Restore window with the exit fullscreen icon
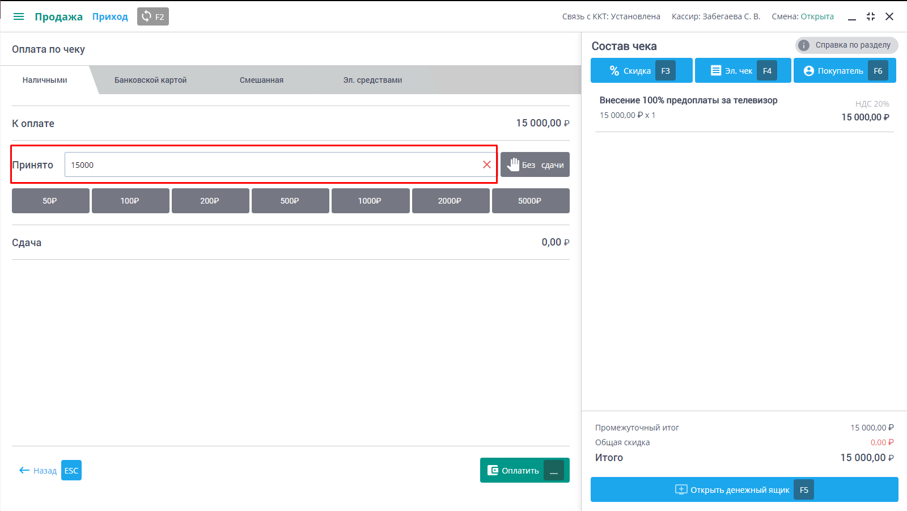Image resolution: width=907 pixels, height=511 pixels. (x=871, y=16)
